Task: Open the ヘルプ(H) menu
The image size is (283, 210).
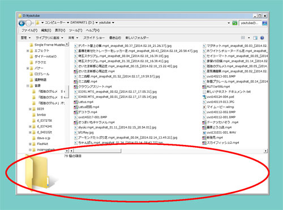Action: coord(93,30)
